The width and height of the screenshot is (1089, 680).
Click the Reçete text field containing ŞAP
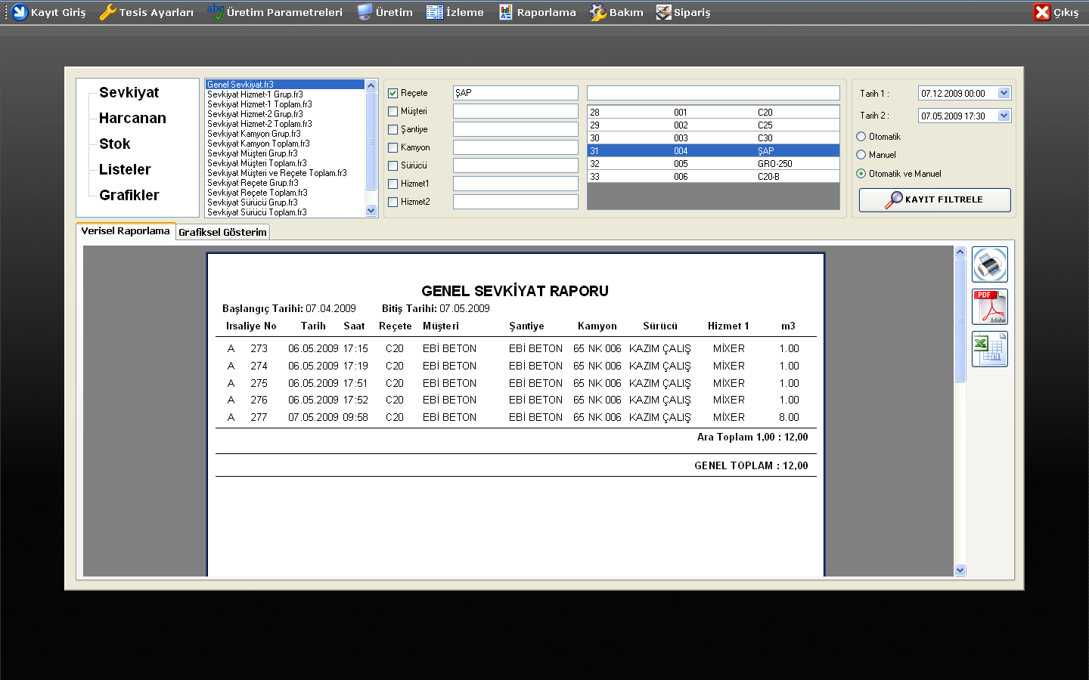point(516,93)
